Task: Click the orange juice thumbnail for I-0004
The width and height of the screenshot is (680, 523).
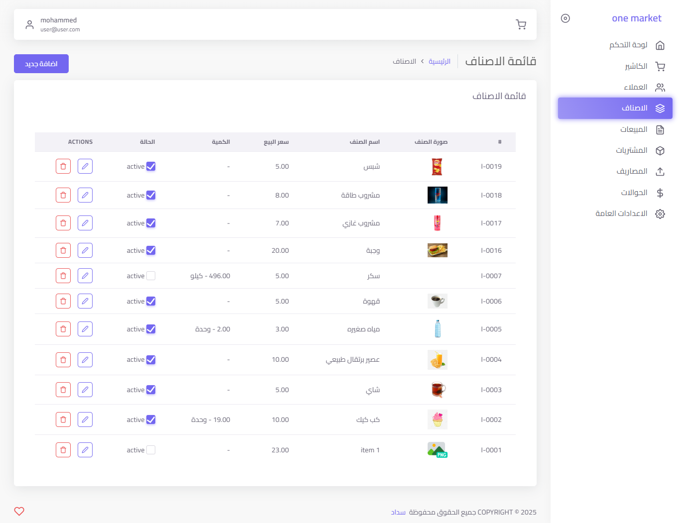Action: (437, 359)
